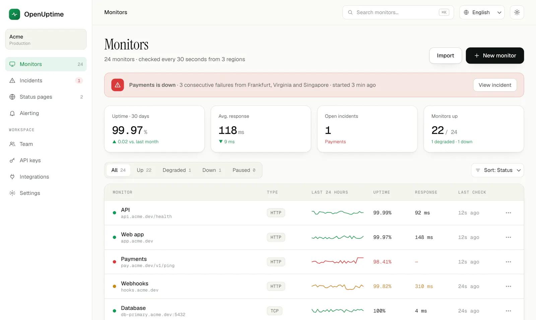Click the HTTP type badge in Webhooks row

point(276,287)
